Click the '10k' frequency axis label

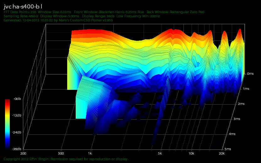(191, 153)
